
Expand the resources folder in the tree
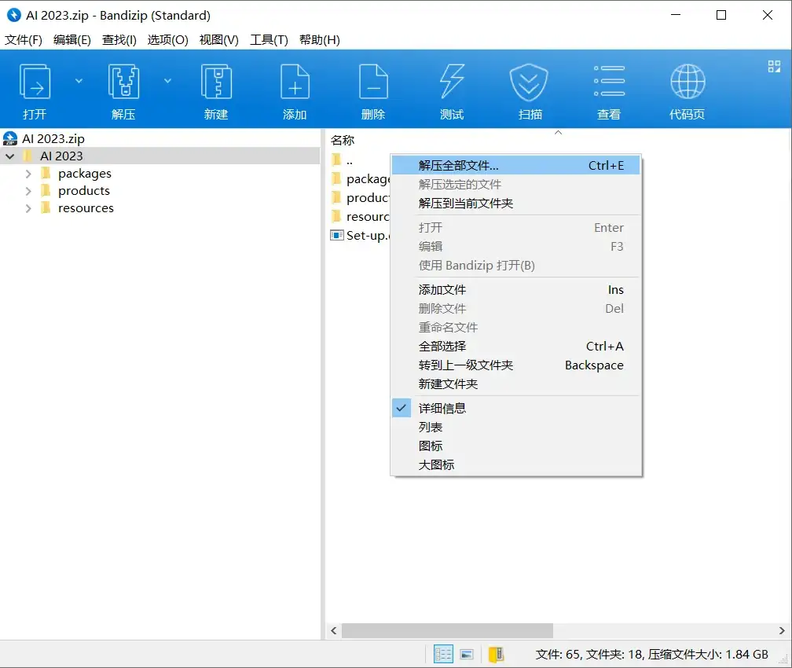[x=29, y=208]
